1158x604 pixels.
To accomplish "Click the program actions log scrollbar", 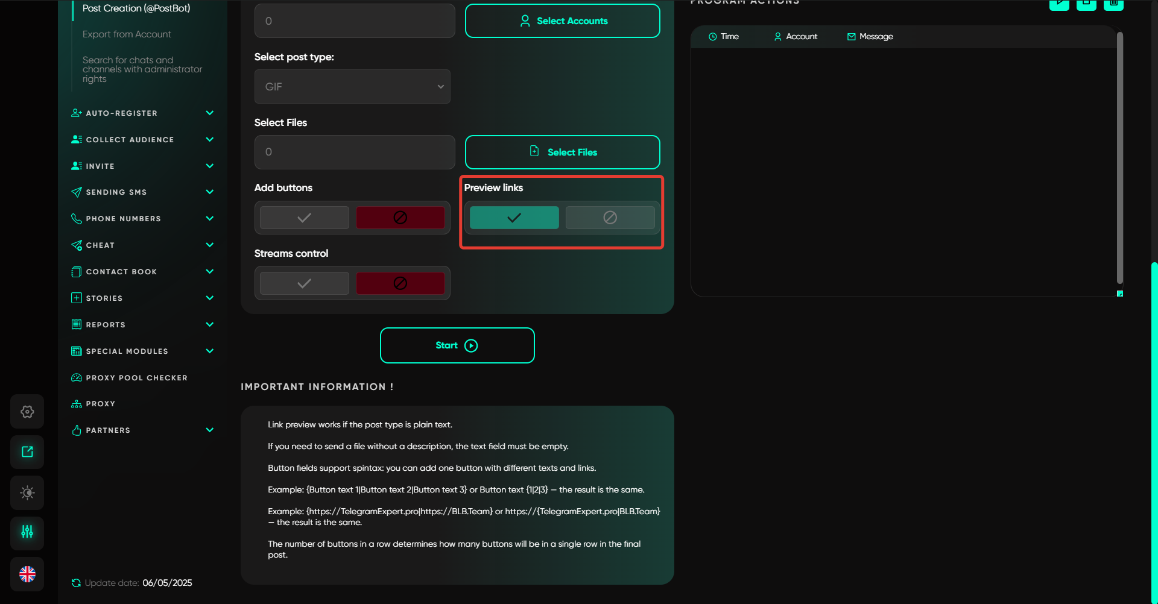I will [1119, 157].
